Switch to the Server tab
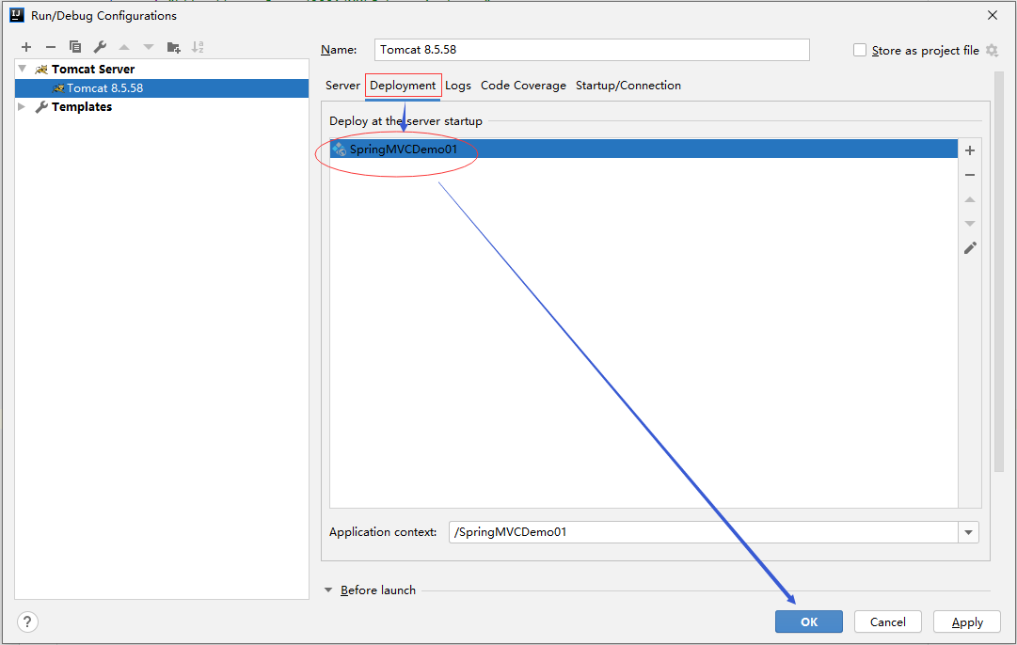This screenshot has width=1017, height=645. point(342,86)
